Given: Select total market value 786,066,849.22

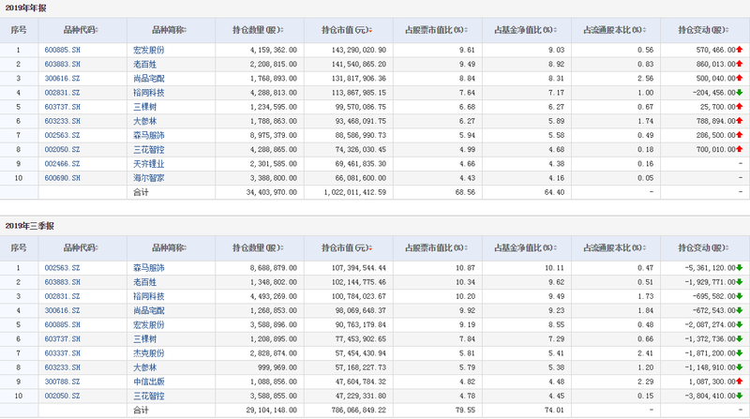Looking at the screenshot, I should pyautogui.click(x=359, y=411).
